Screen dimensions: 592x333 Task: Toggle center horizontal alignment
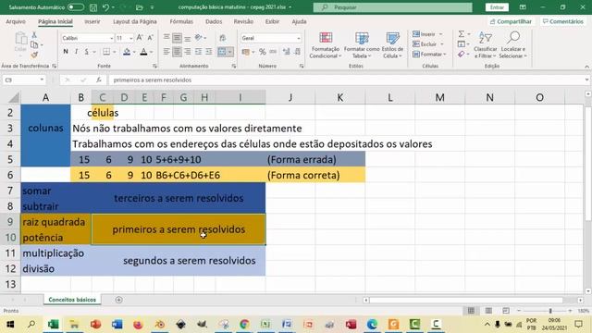click(x=177, y=52)
